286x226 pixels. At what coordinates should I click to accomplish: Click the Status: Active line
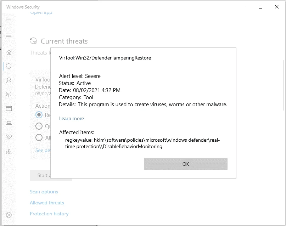pyautogui.click(x=75, y=83)
